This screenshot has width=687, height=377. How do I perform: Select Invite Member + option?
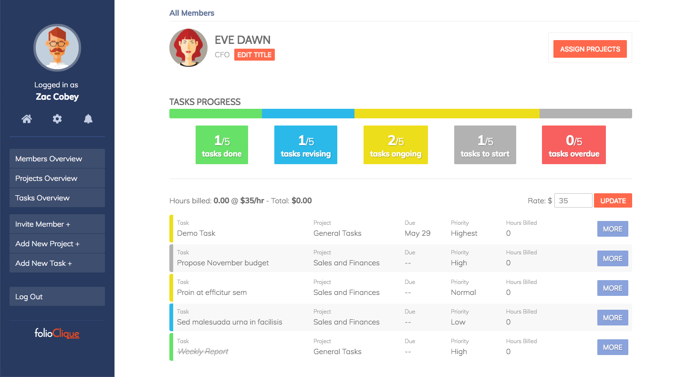tap(57, 224)
